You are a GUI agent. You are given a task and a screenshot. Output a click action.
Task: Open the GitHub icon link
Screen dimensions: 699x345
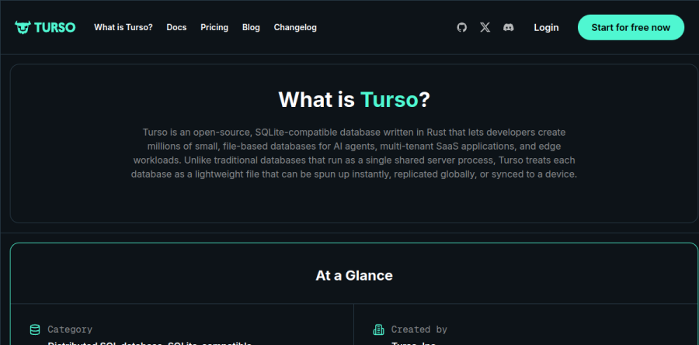click(462, 28)
